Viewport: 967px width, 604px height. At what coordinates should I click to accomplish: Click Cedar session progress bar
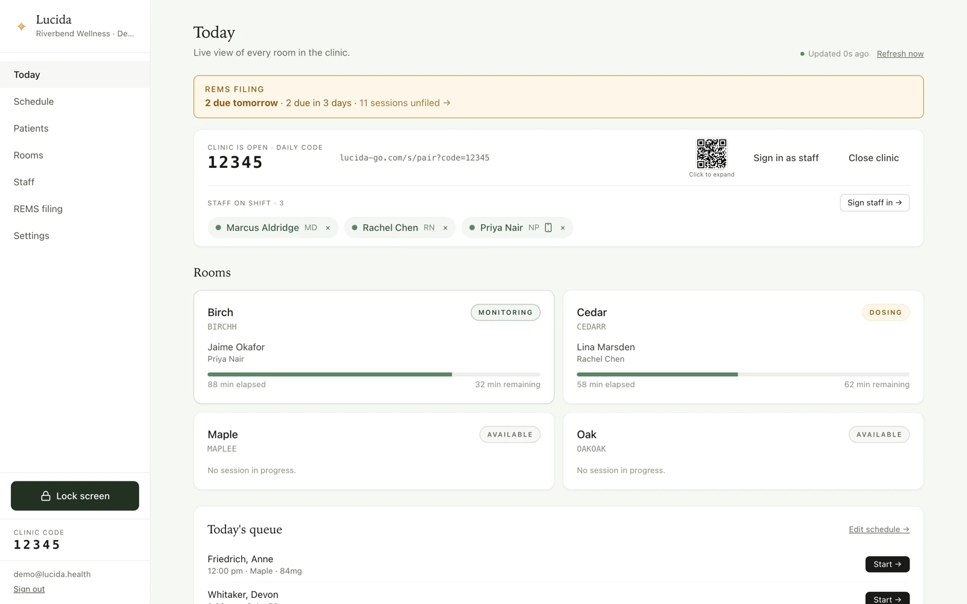point(743,374)
